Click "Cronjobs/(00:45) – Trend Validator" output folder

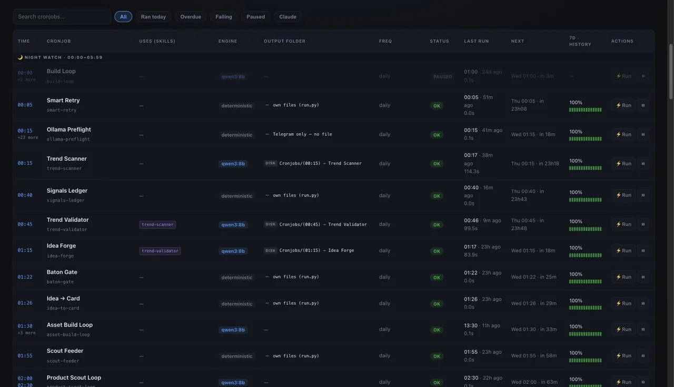323,224
